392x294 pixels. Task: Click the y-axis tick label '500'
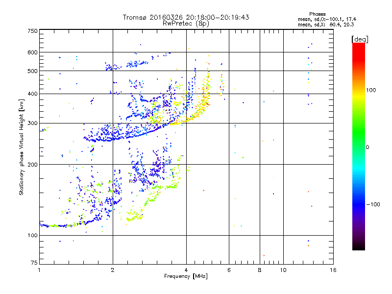pos(32,71)
